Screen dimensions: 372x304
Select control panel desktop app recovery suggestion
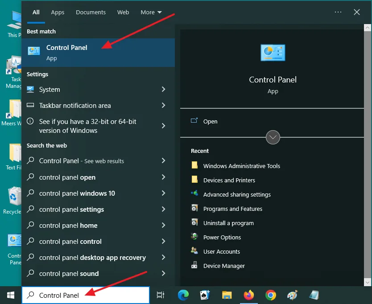click(98, 257)
